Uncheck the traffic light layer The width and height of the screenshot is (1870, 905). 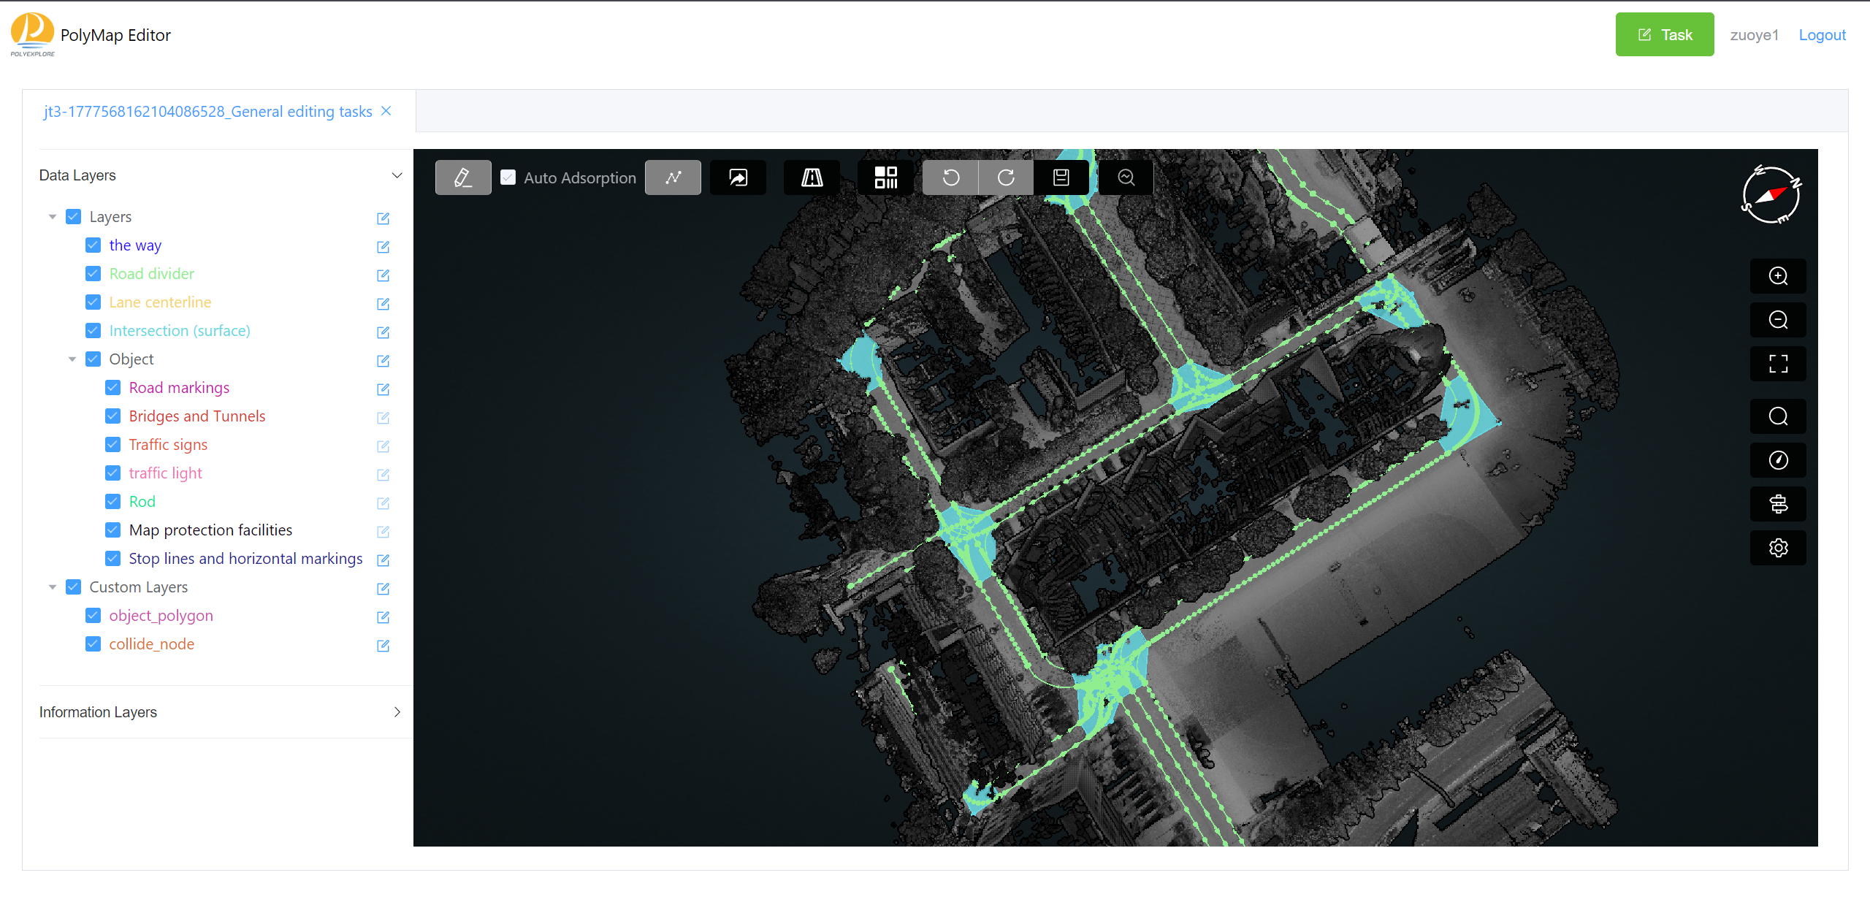(113, 473)
